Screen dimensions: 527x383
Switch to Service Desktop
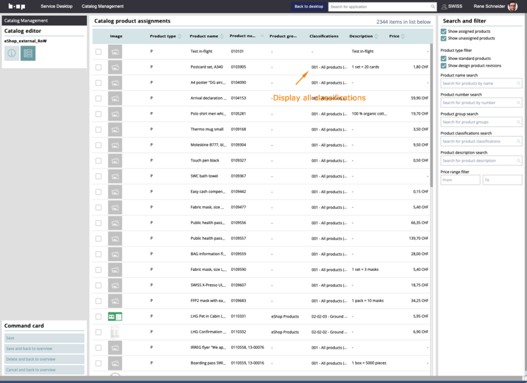(x=58, y=6)
